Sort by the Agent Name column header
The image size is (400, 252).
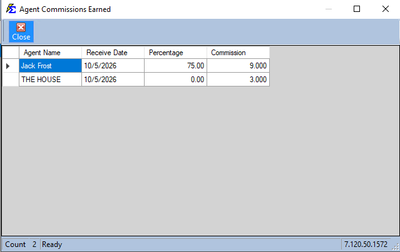[50, 53]
